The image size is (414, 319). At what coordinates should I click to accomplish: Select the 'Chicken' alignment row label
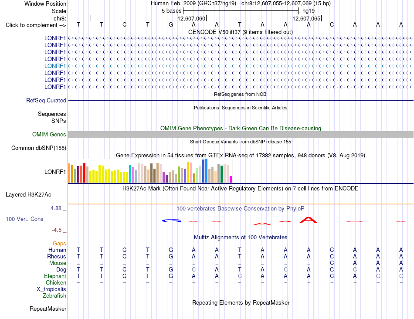(x=56, y=282)
